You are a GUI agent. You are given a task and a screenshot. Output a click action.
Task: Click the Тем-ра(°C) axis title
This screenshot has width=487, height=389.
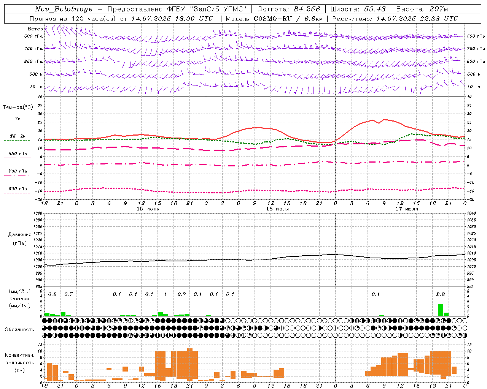pos(18,108)
